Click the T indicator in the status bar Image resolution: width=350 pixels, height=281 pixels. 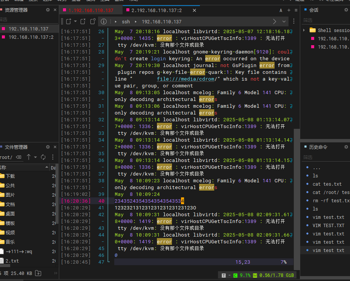[224, 275]
